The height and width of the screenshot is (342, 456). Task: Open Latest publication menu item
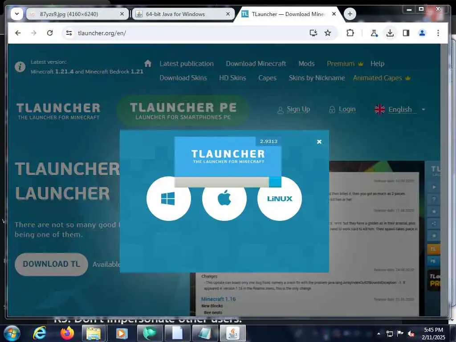pyautogui.click(x=187, y=64)
